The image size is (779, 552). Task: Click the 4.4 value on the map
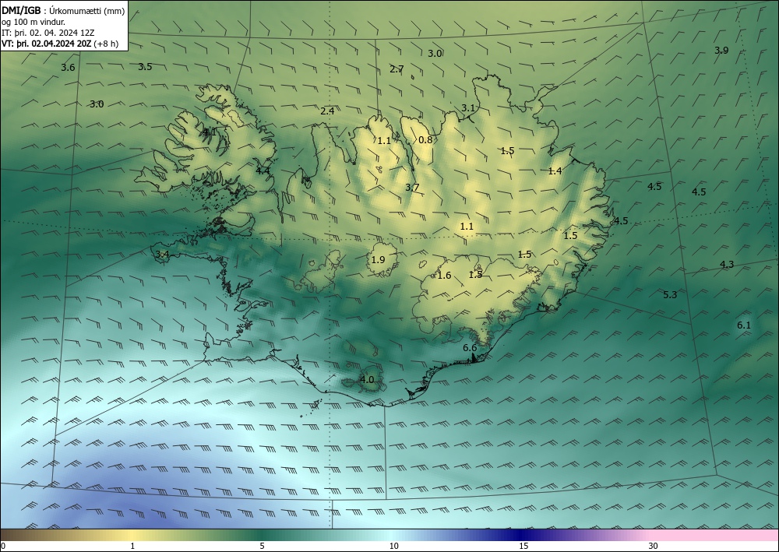tap(263, 171)
